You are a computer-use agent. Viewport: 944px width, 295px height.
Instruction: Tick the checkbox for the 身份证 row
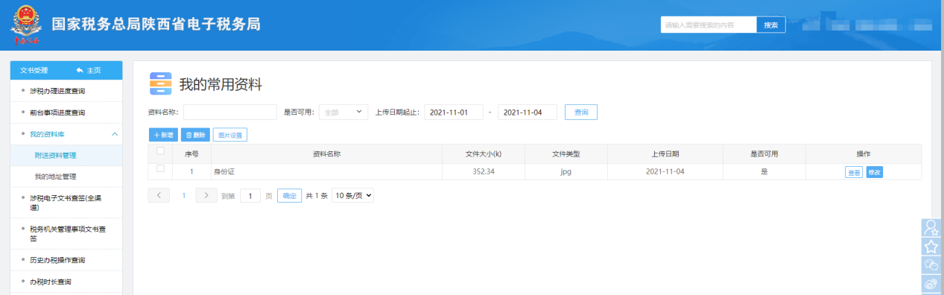[x=160, y=169]
